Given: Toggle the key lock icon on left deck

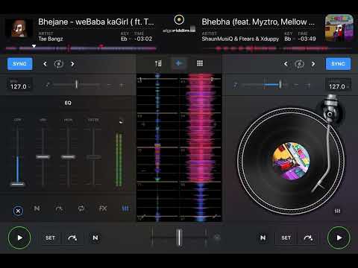Looking at the screenshot, I should click(47, 85).
